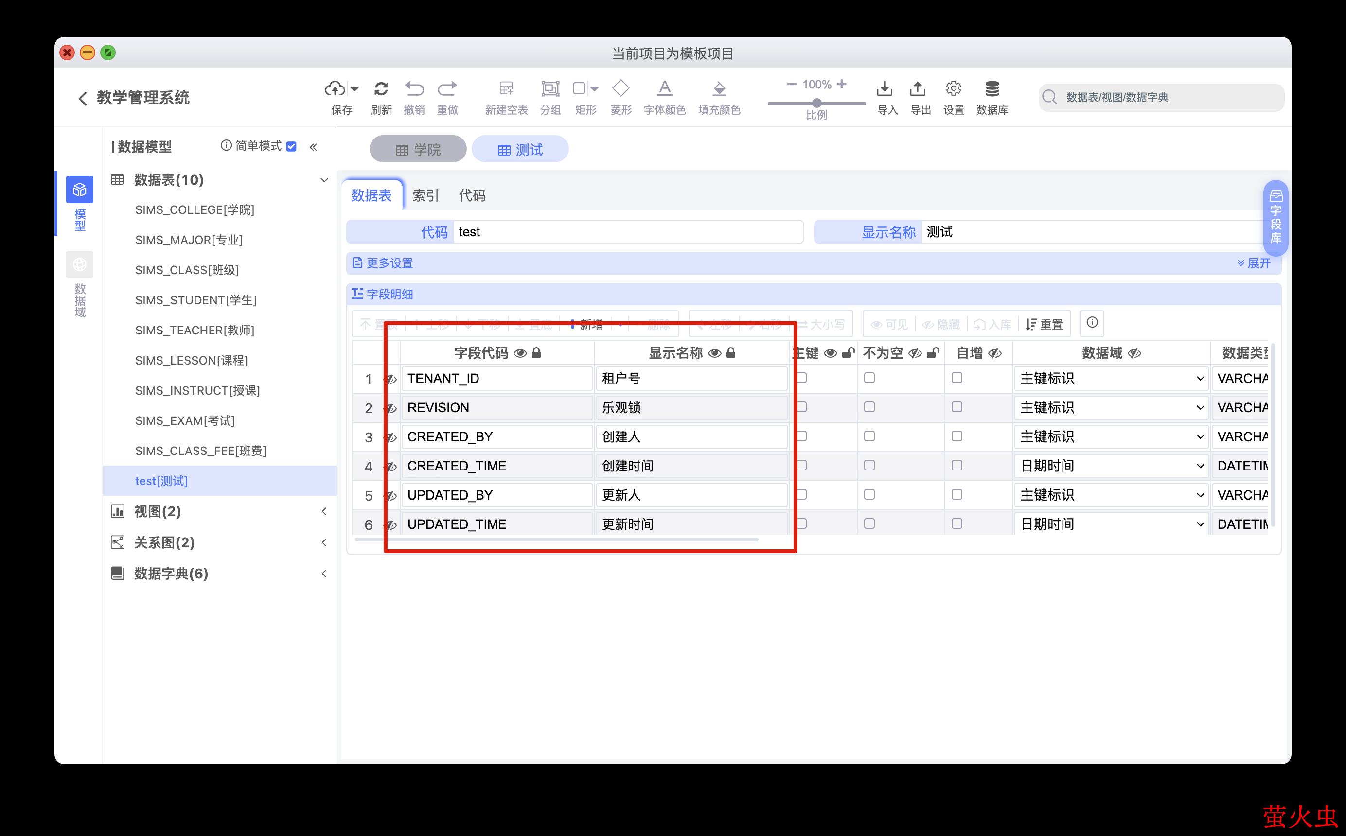Click the Save cloud upload icon

[x=335, y=88]
